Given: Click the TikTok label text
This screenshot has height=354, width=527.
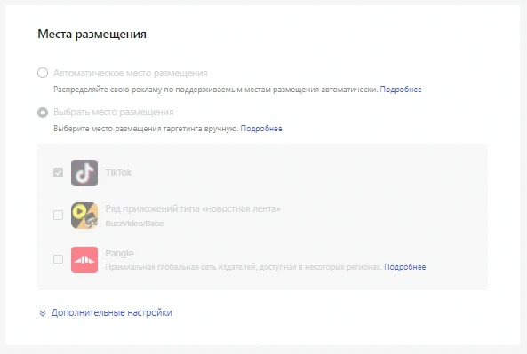Looking at the screenshot, I should pos(118,172).
